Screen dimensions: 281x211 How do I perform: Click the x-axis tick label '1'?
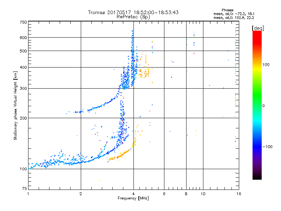(28, 194)
